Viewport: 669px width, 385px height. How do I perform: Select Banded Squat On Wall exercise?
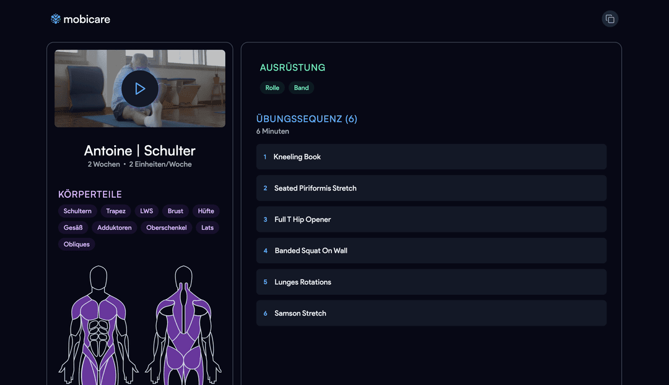pos(431,251)
